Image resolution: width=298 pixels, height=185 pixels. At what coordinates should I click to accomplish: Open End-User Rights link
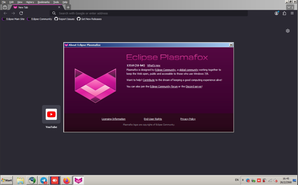click(x=153, y=119)
